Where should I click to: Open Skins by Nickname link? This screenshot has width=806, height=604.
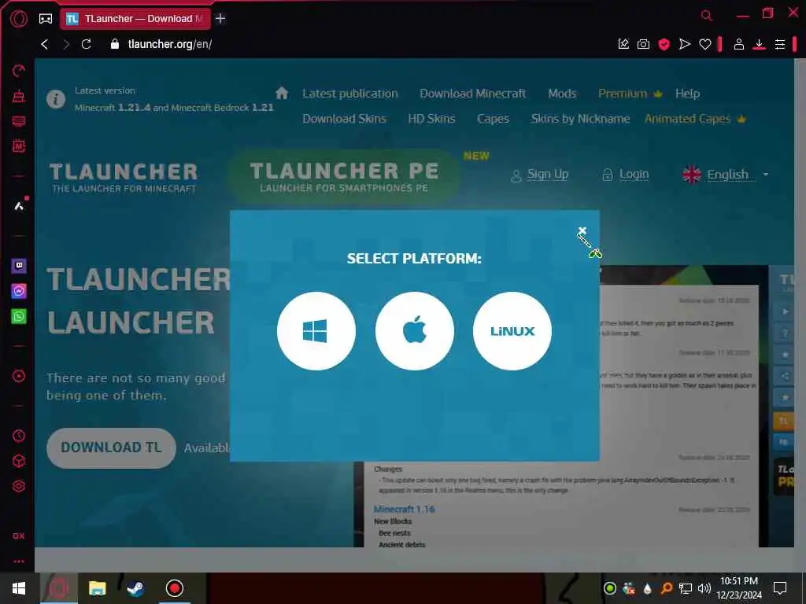580,119
